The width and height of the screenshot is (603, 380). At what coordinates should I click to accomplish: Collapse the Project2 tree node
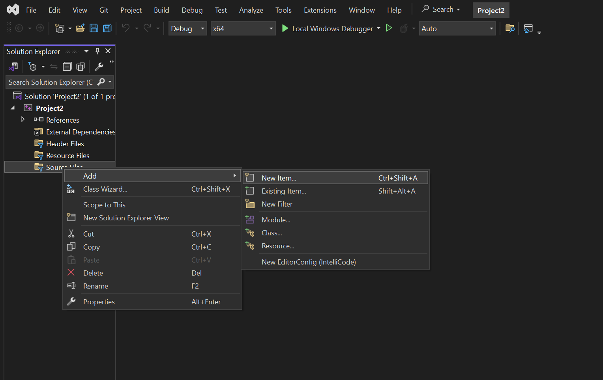click(x=13, y=108)
